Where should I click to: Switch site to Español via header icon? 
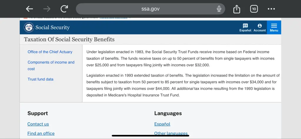pyautogui.click(x=245, y=28)
